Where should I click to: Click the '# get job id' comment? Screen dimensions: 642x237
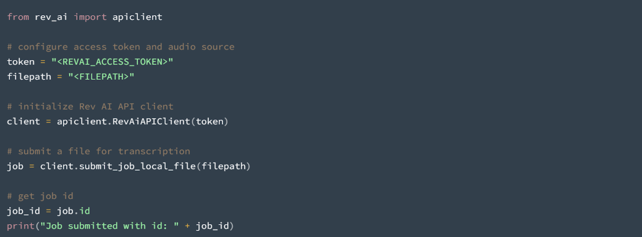point(40,196)
